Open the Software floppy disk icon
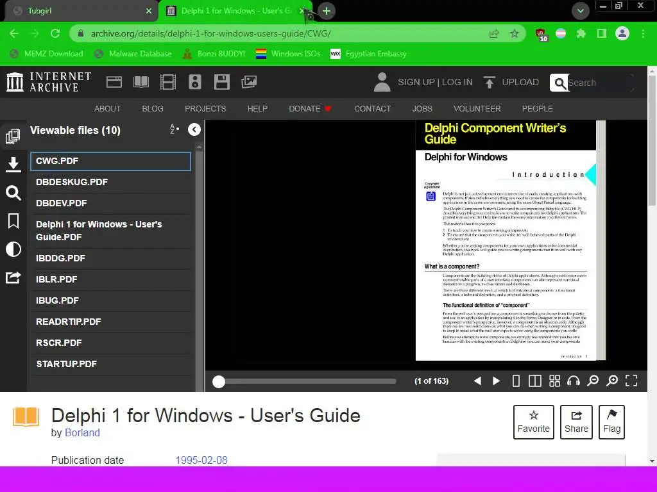Screen dimensions: 657x492 (x=221, y=82)
